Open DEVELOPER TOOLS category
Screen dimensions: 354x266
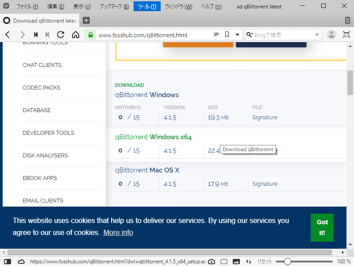tap(48, 133)
